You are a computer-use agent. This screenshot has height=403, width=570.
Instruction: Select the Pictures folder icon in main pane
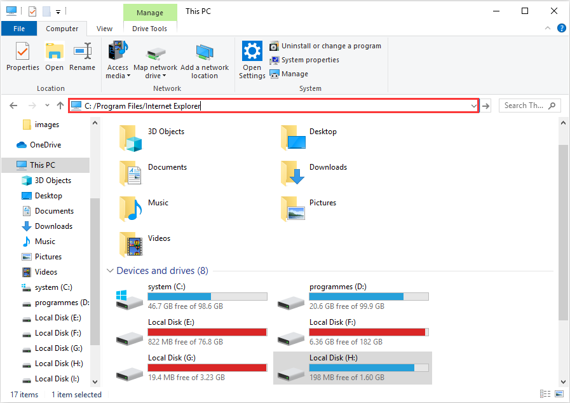coord(293,208)
